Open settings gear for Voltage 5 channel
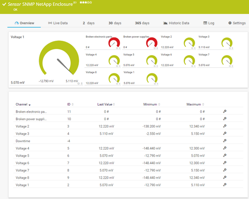The width and height of the screenshot is (249, 199). (x=225, y=155)
